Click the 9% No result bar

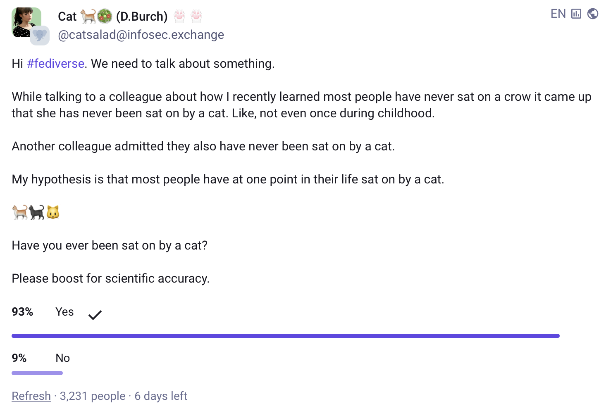point(37,373)
